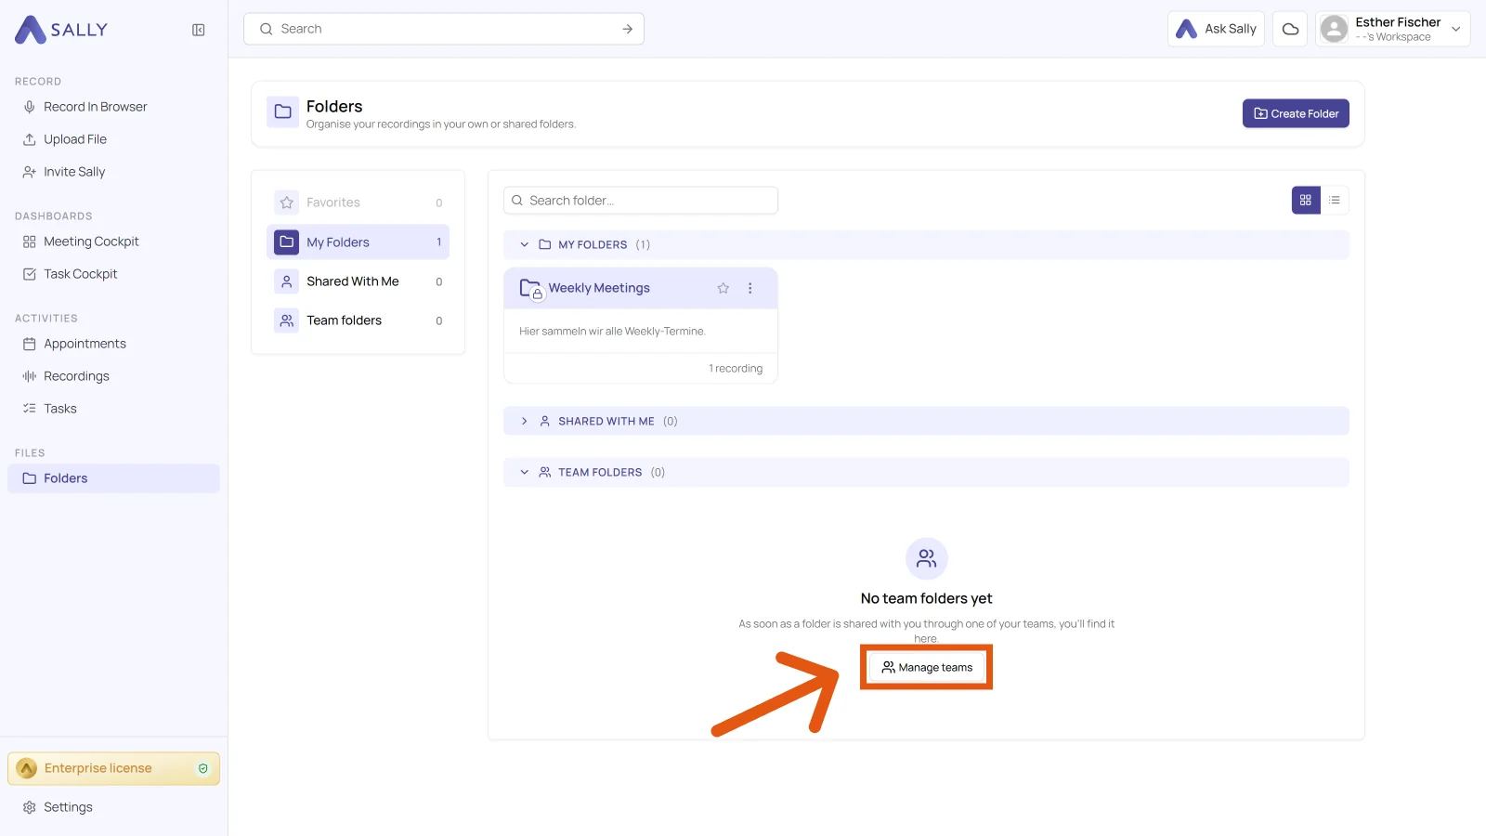Select the Favorites folder filter
The height and width of the screenshot is (836, 1486).
(358, 202)
